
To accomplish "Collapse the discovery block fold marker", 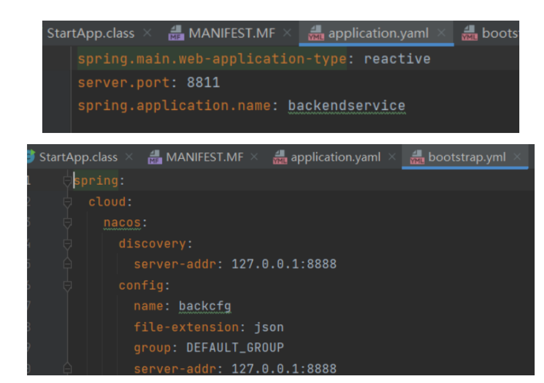I will pyautogui.click(x=68, y=244).
